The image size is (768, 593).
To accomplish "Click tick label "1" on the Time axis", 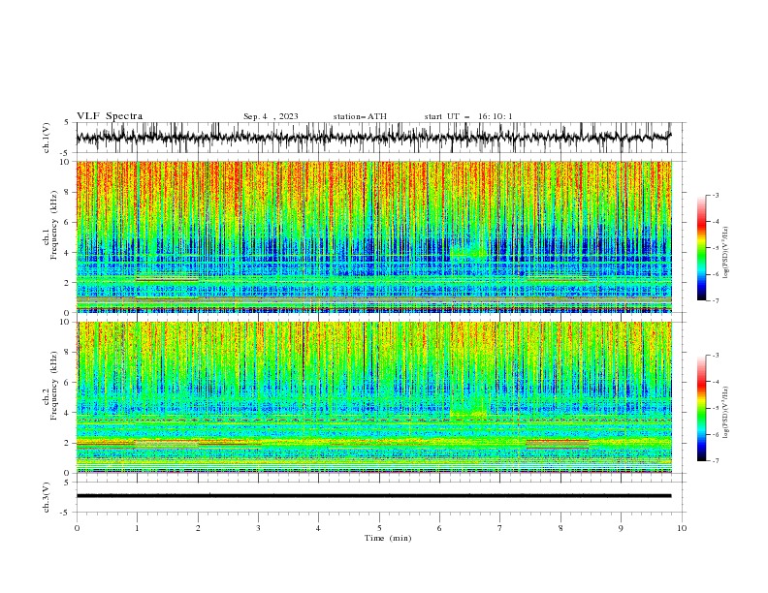I will [137, 528].
